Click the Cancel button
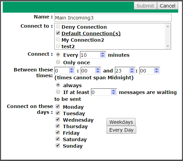This screenshot has height=161, width=183. (168, 6)
